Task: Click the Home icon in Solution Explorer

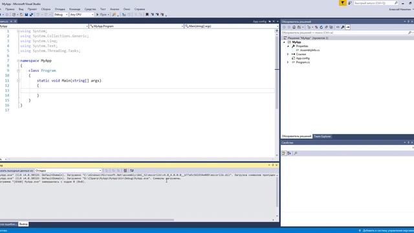Action: coord(294,27)
